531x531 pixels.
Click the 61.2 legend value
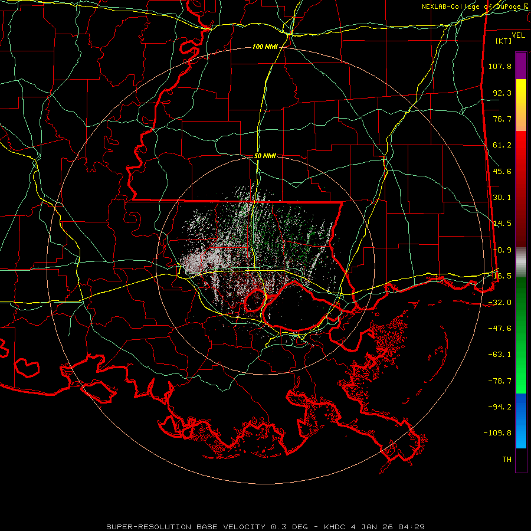pyautogui.click(x=502, y=145)
